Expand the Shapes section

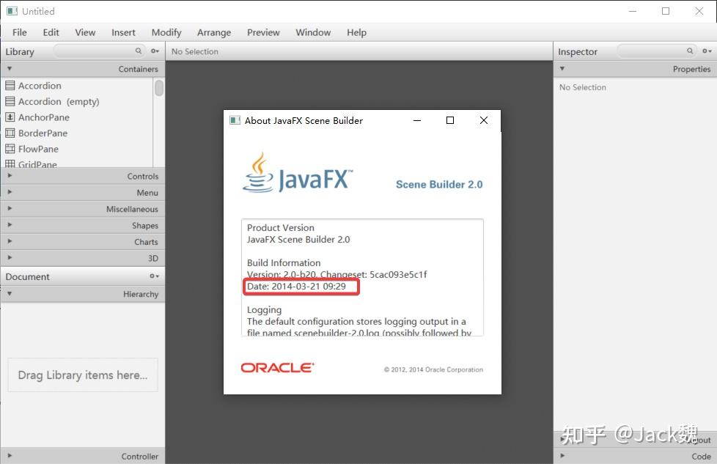[9, 225]
